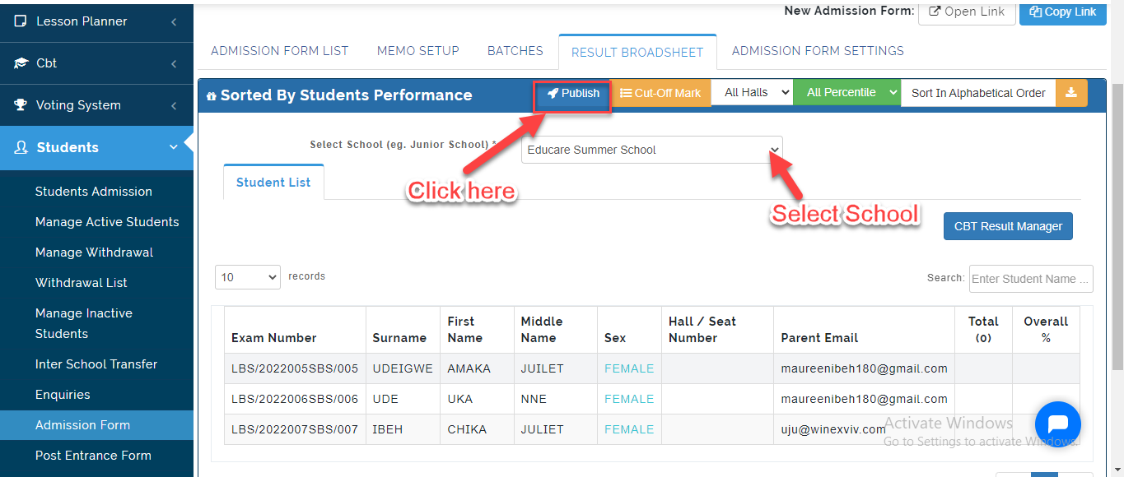Open Students Admission in sidebar
1124x477 pixels.
tap(94, 192)
